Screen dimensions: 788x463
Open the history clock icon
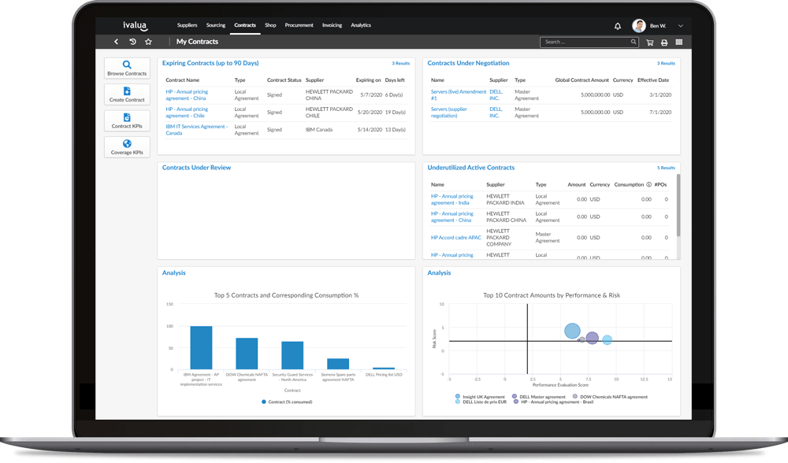(x=132, y=42)
